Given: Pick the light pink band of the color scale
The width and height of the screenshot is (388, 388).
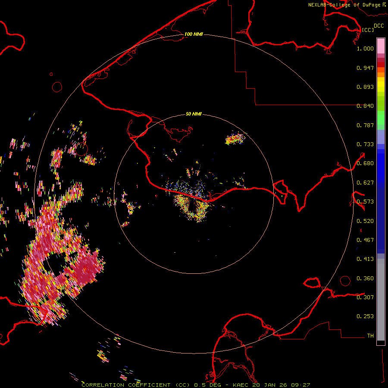Looking at the screenshot, I should click(x=381, y=46).
